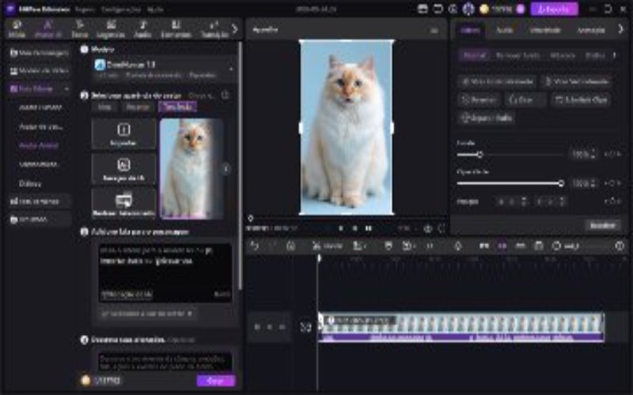Take a snapshot of the preview
The width and height of the screenshot is (633, 395).
click(427, 228)
